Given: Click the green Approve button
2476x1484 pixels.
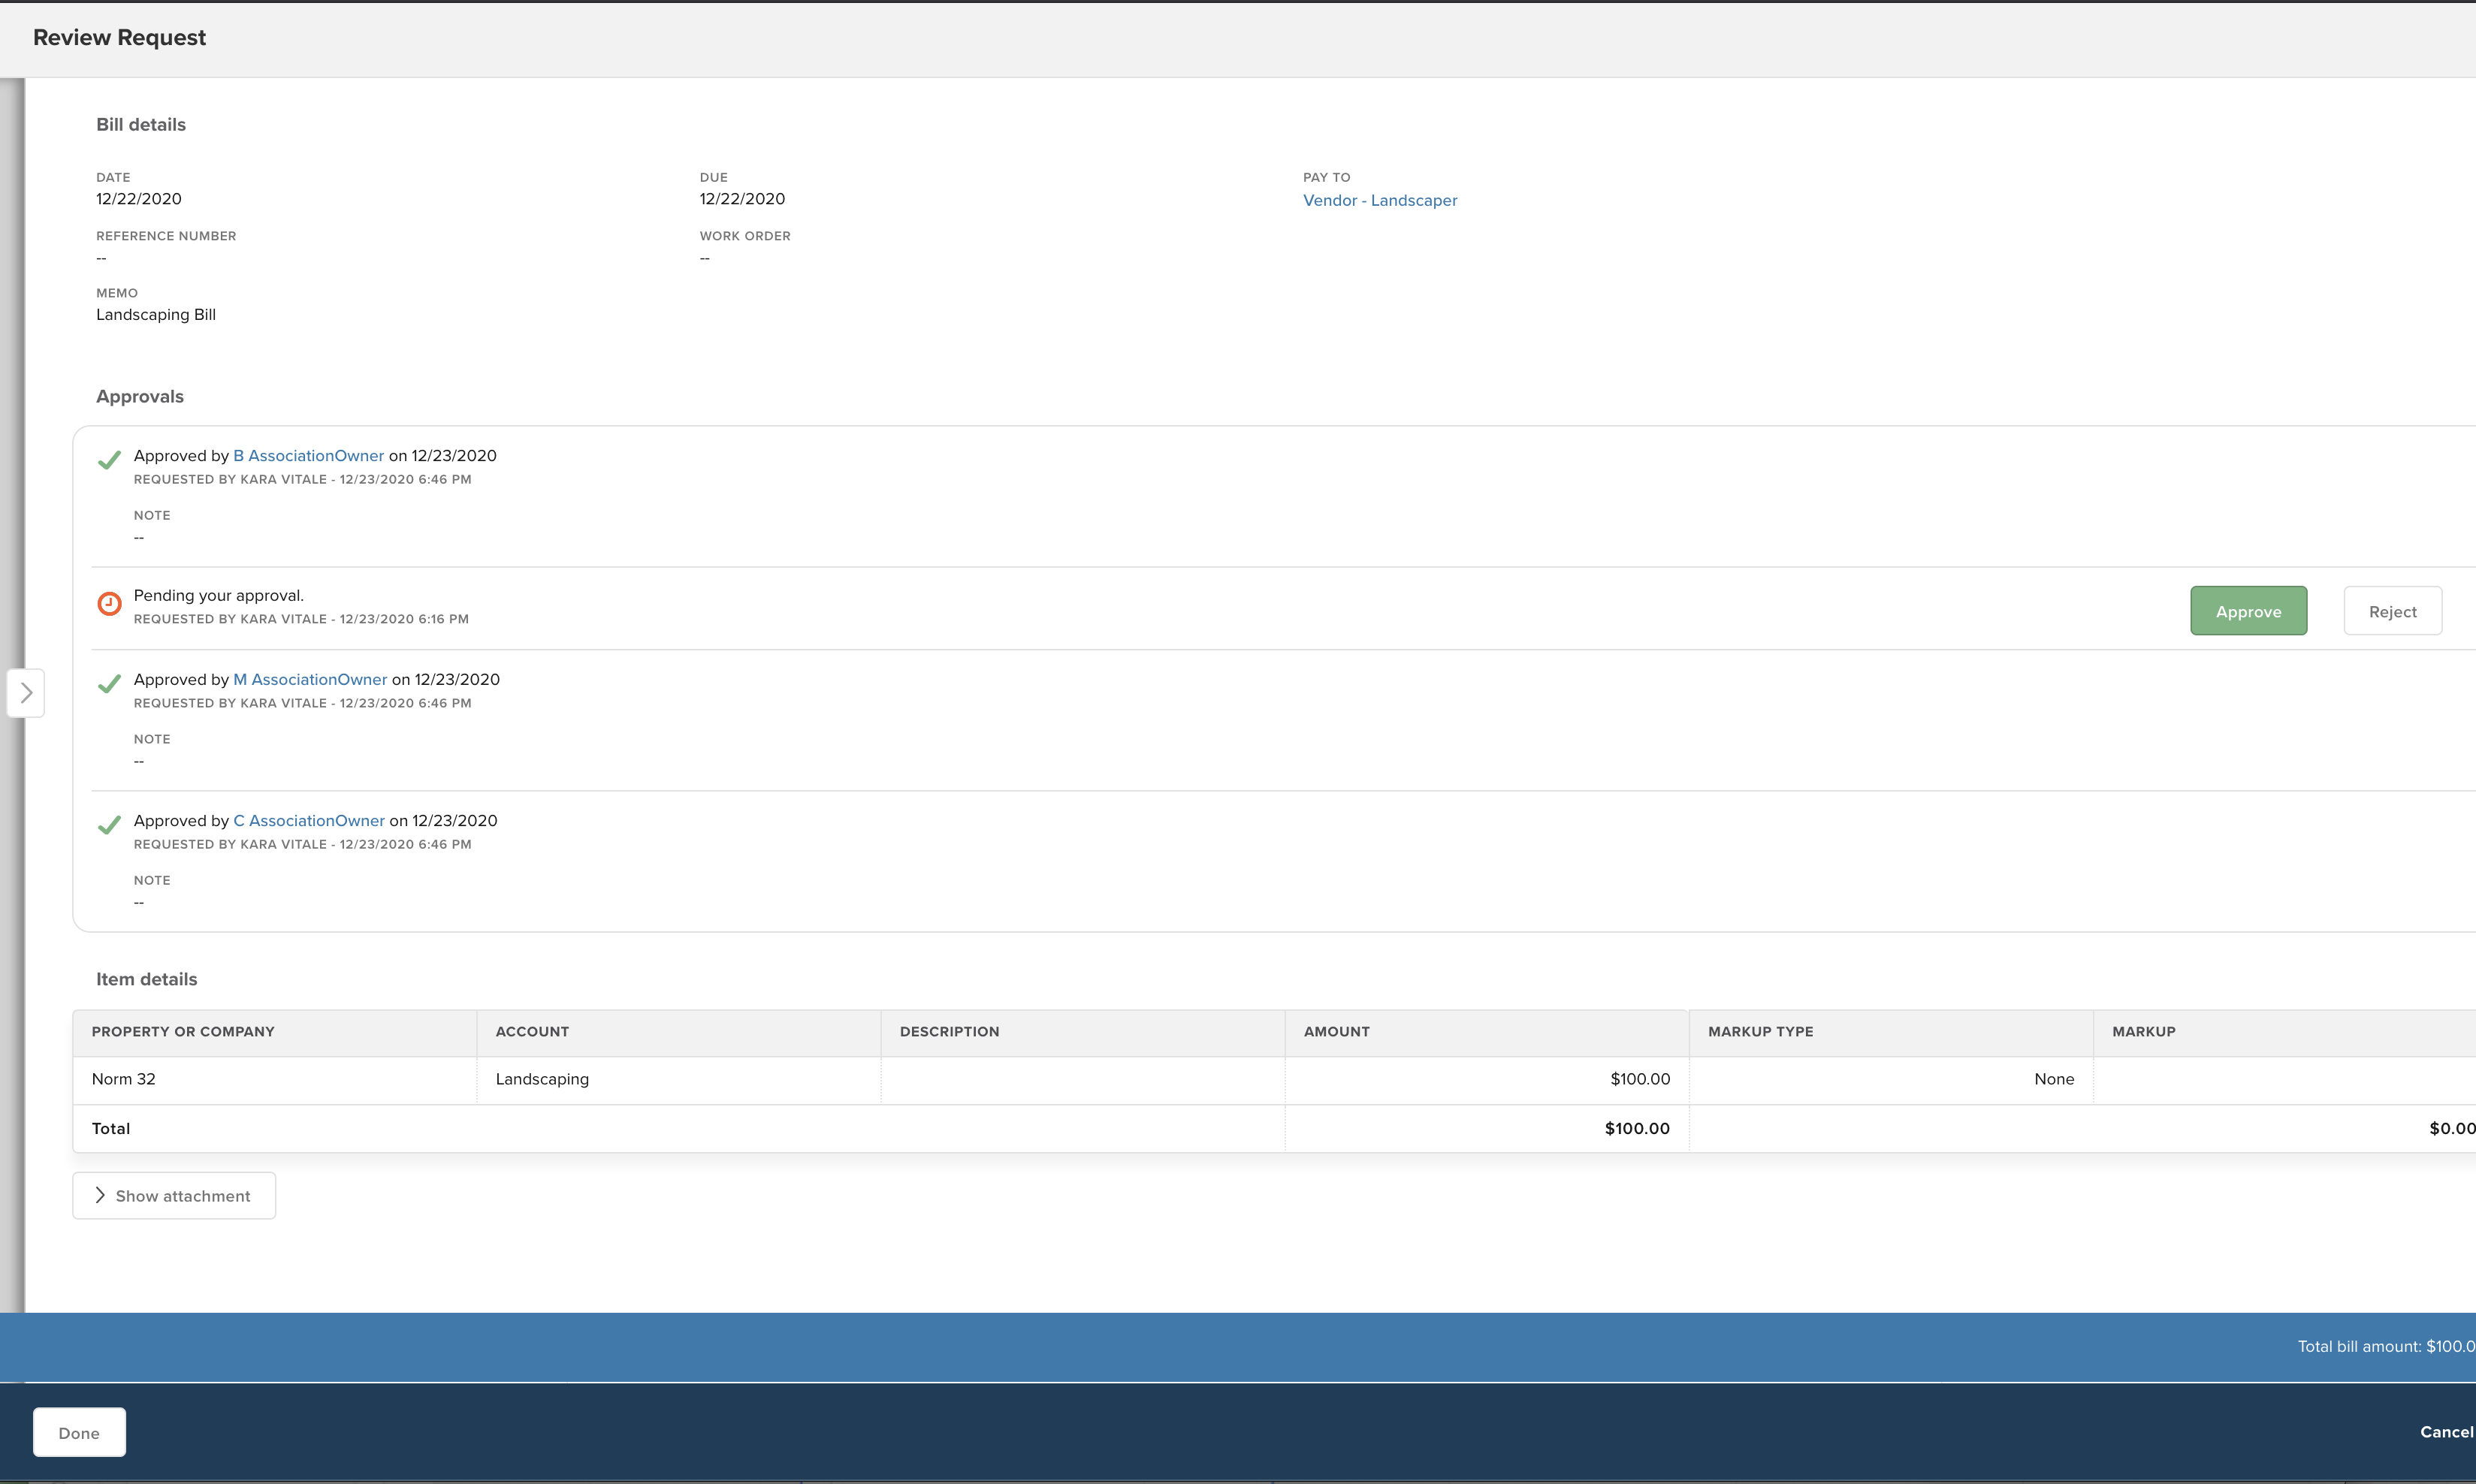Looking at the screenshot, I should (x=2248, y=611).
